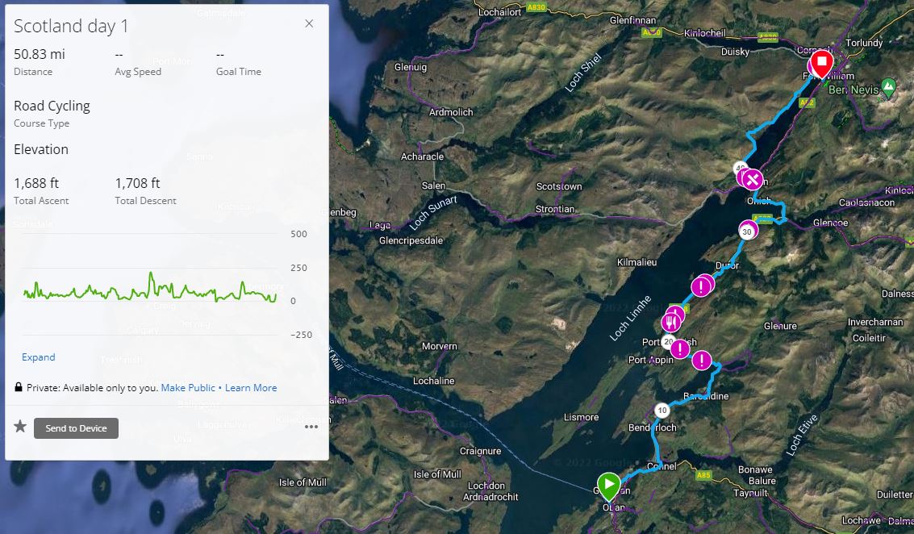Click the Invercharnan place label

(875, 322)
